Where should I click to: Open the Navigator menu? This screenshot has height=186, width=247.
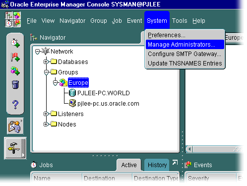(72, 21)
